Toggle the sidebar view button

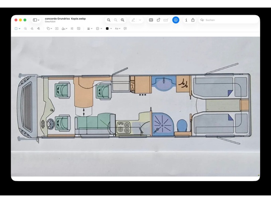[36, 20]
